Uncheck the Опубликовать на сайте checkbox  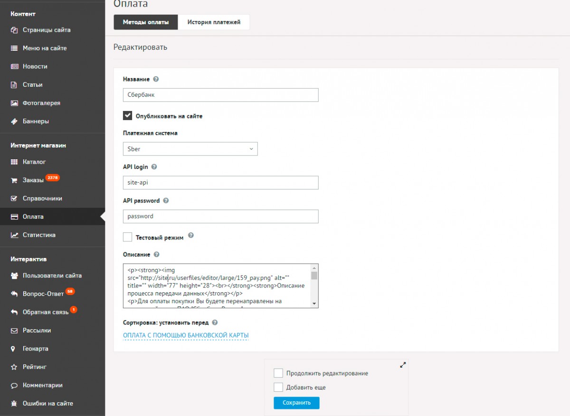pyautogui.click(x=127, y=116)
